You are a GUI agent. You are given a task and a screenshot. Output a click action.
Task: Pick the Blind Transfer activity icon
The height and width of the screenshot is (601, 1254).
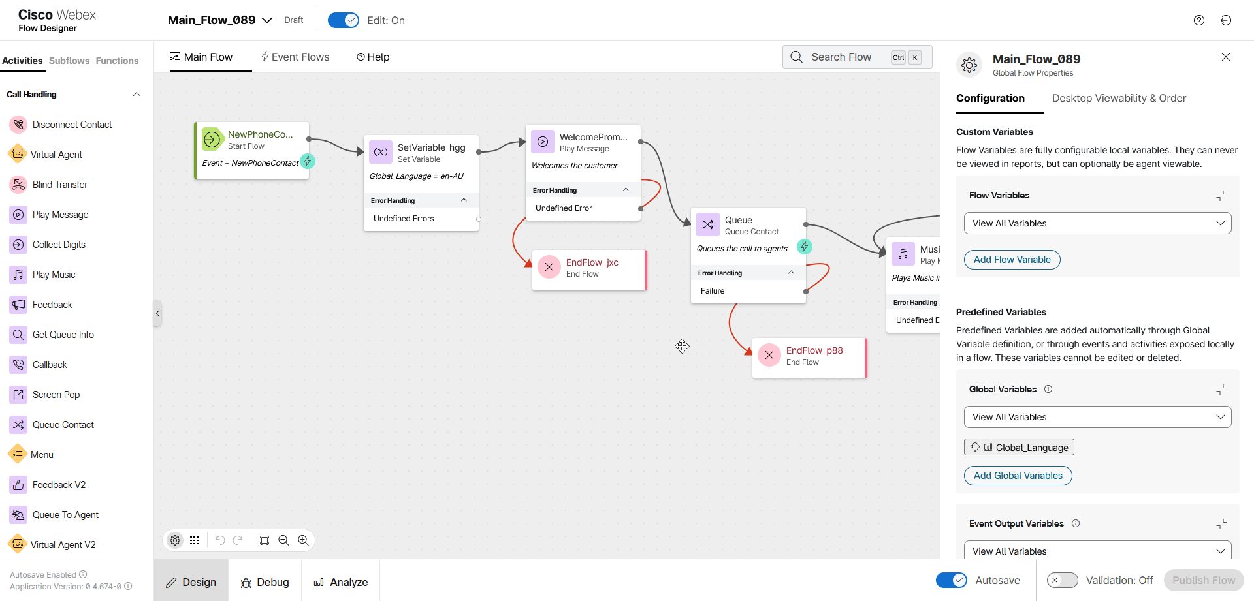click(18, 185)
